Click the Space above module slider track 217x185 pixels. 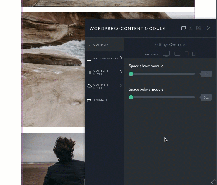162,74
